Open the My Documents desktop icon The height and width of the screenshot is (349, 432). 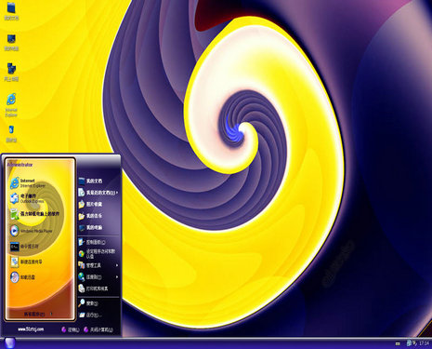coord(11,11)
